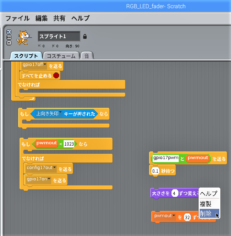This screenshot has height=236, width=231.
Task: Choose 削除 from the context menu
Action: click(x=206, y=214)
